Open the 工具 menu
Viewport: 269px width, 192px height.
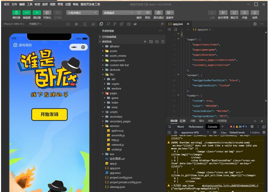pos(30,5)
